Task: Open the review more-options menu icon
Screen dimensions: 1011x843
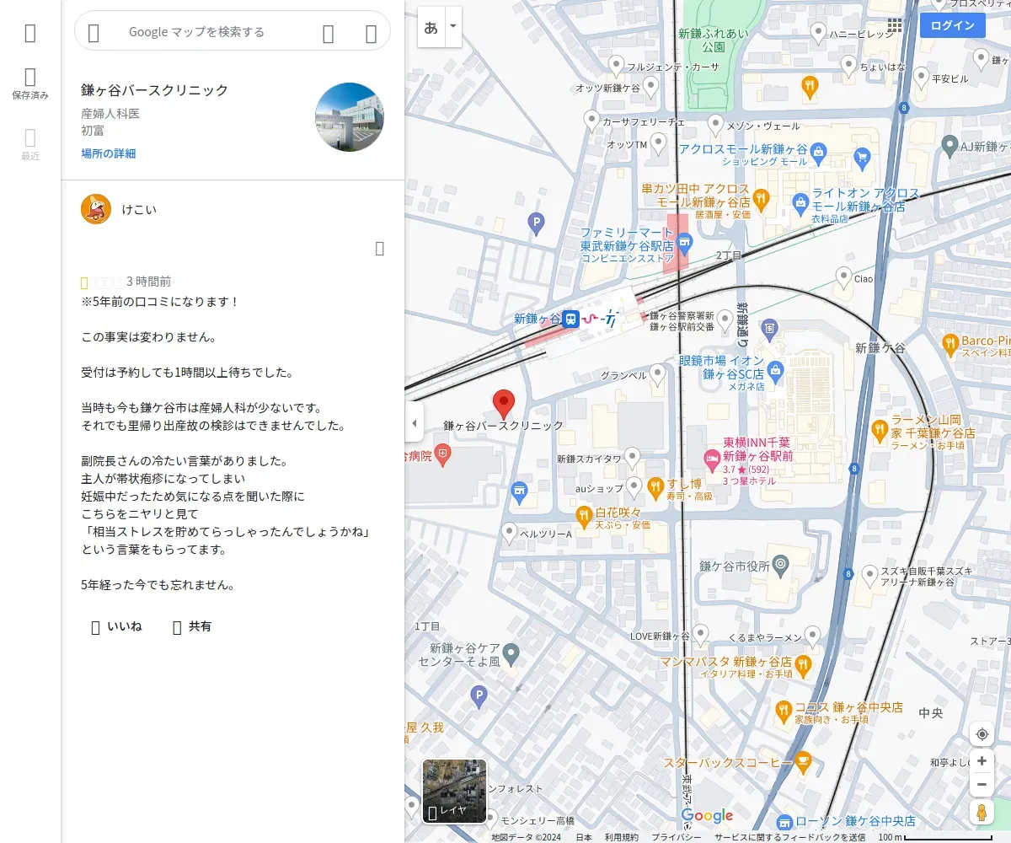Action: pyautogui.click(x=380, y=248)
